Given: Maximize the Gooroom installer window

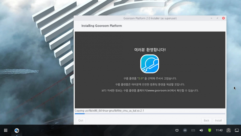Looking at the screenshot, I should click(218, 18).
